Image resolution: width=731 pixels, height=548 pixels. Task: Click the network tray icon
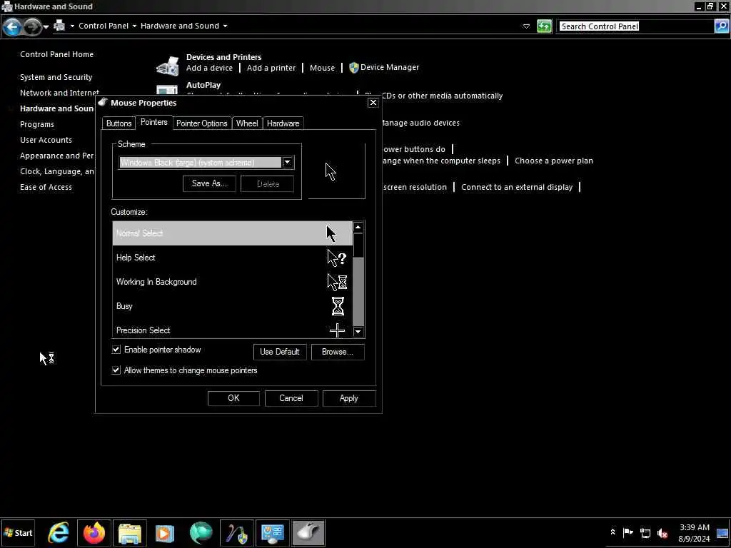645,532
